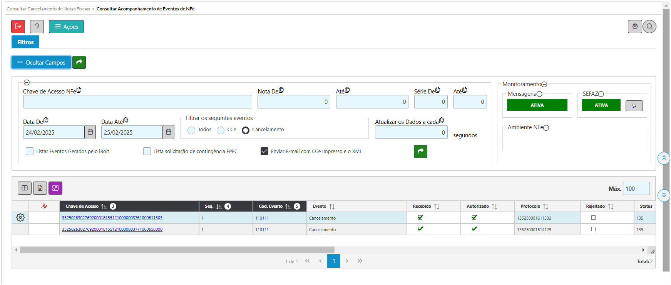The height and width of the screenshot is (285, 671).
Task: Click the red exit icon button
Action: (x=18, y=27)
